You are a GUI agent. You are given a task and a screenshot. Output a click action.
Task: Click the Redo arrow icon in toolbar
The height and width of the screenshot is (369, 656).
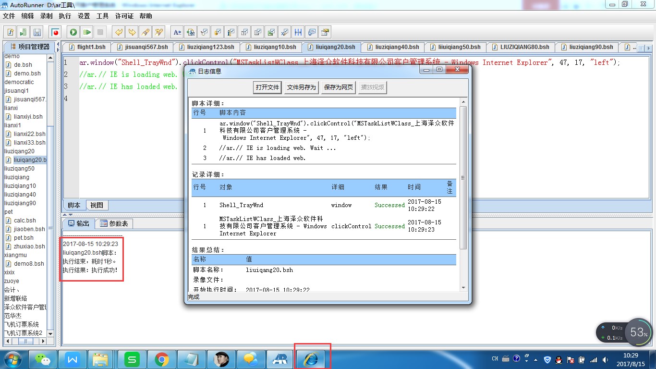tap(132, 32)
